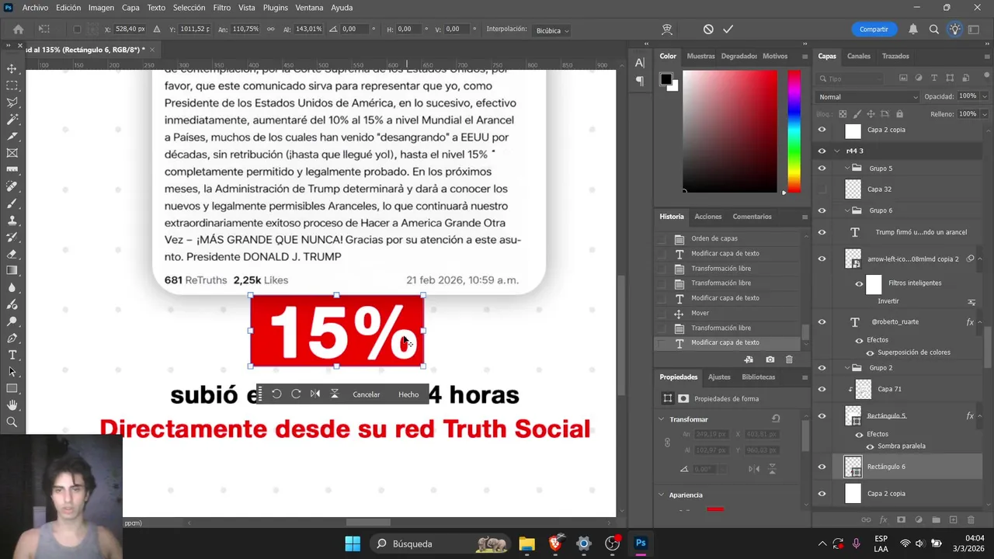Click the vertical hue slider strip
The width and height of the screenshot is (994, 559).
[x=794, y=131]
